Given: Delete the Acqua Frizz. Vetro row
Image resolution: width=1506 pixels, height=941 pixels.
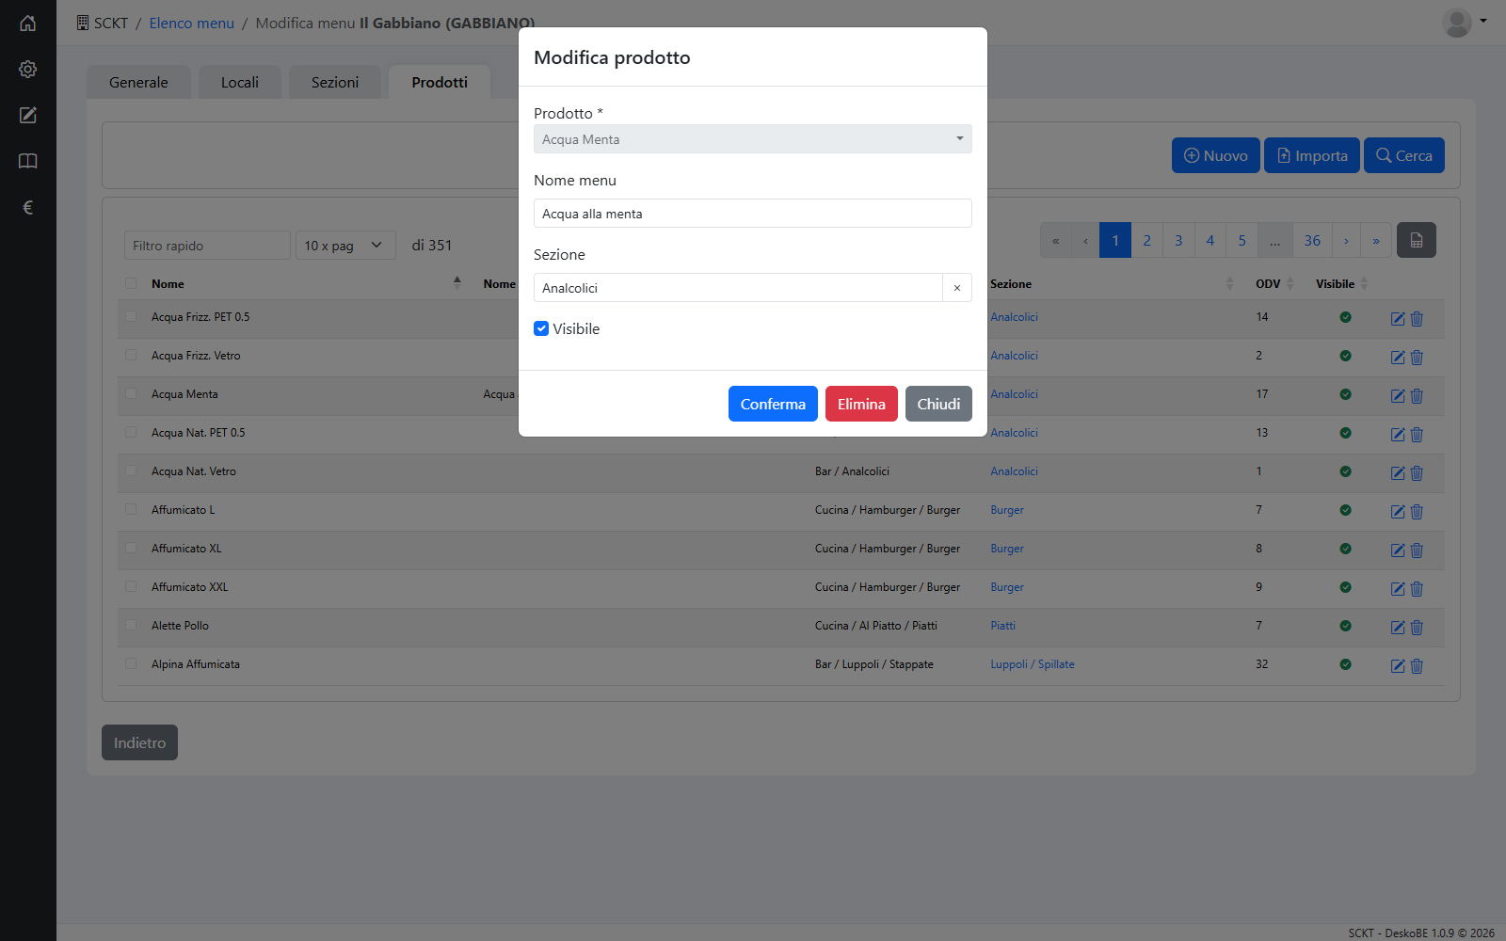Looking at the screenshot, I should point(1418,358).
